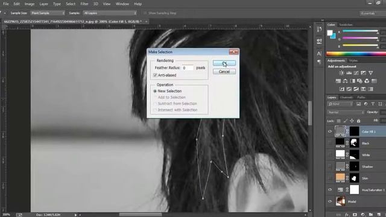Click the color spectrum ramp

pyautogui.click(x=356, y=54)
